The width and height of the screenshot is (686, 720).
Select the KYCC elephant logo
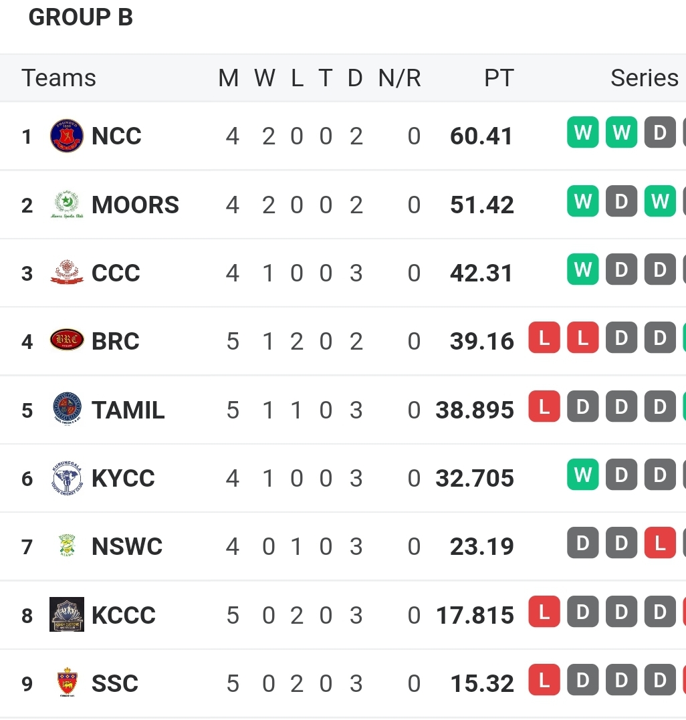pyautogui.click(x=67, y=478)
